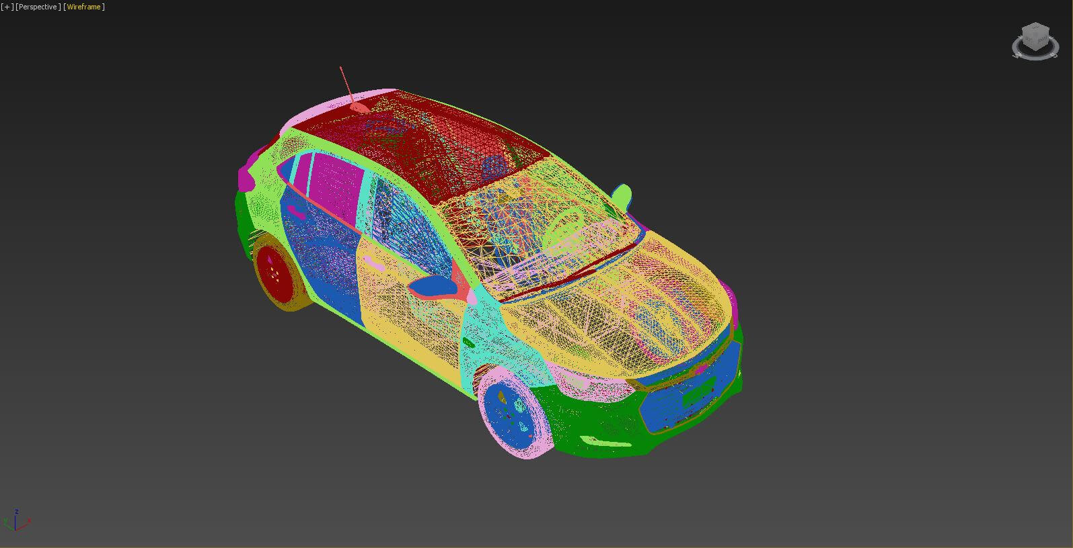Image resolution: width=1073 pixels, height=548 pixels.
Task: Select the dark red rear wheel
Action: click(x=275, y=273)
